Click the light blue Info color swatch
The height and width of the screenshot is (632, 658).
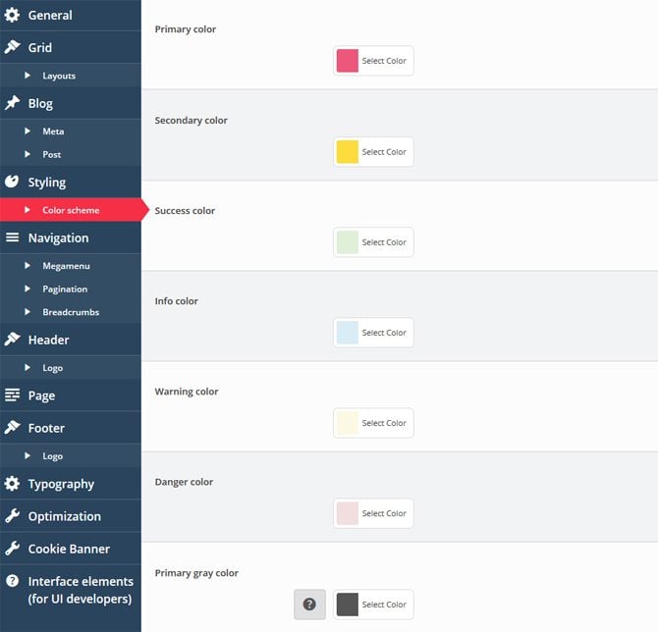(348, 333)
